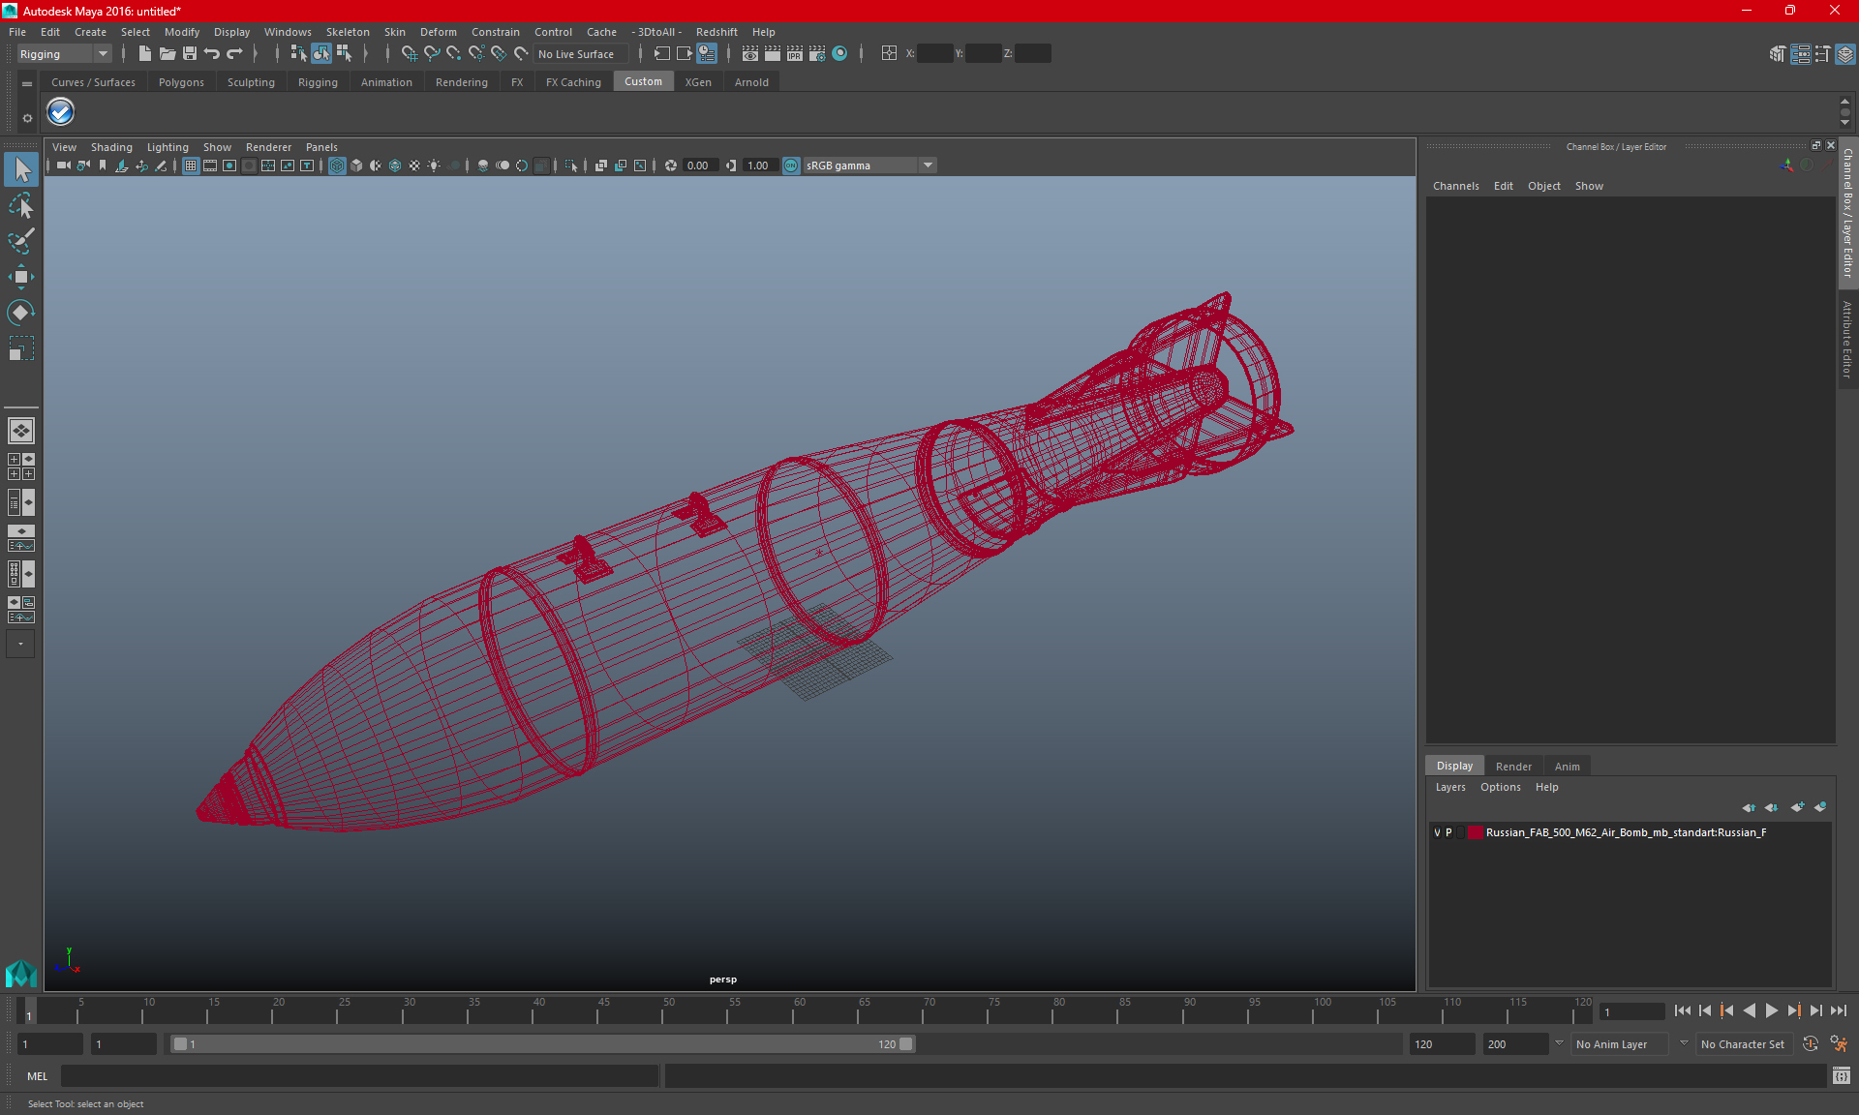Click the Select by component type icon
The image size is (1859, 1115).
[x=344, y=54]
